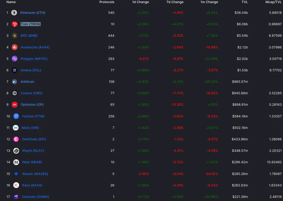Click the DefiChain logo icon
The height and width of the screenshot is (201, 283).
point(16,139)
